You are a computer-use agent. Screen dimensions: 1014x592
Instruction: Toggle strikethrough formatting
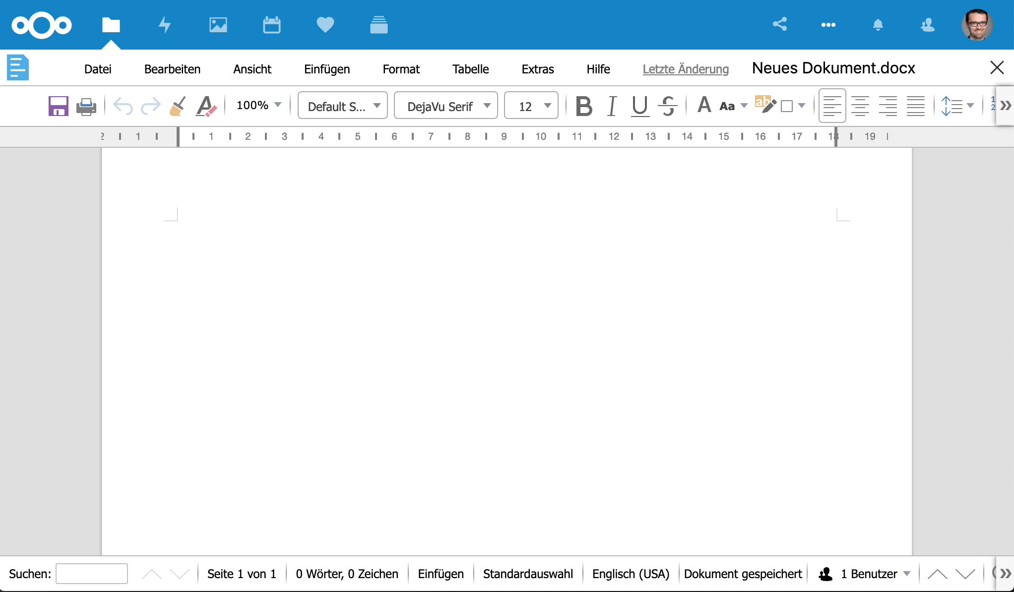click(x=668, y=106)
